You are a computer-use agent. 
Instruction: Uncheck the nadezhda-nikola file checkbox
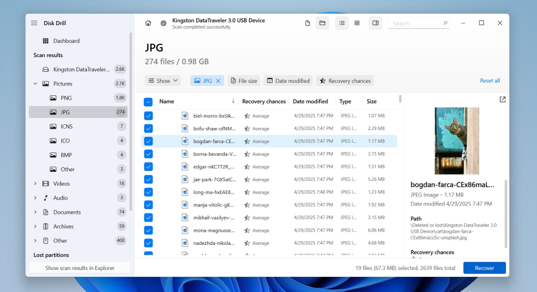(x=148, y=243)
